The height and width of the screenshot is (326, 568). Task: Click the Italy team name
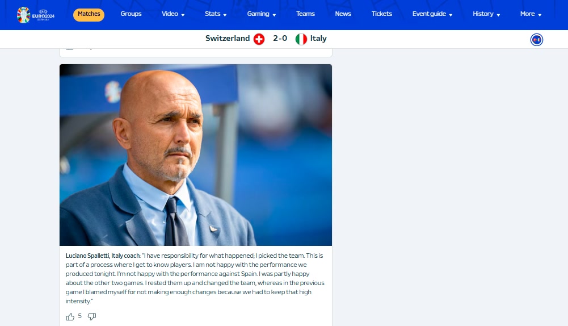(318, 39)
